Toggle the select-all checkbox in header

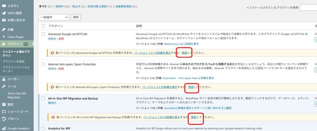43,26
